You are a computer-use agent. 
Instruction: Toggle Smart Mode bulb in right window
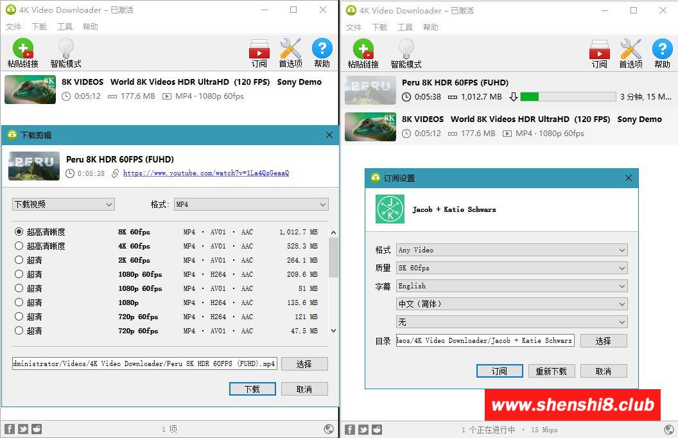(406, 49)
